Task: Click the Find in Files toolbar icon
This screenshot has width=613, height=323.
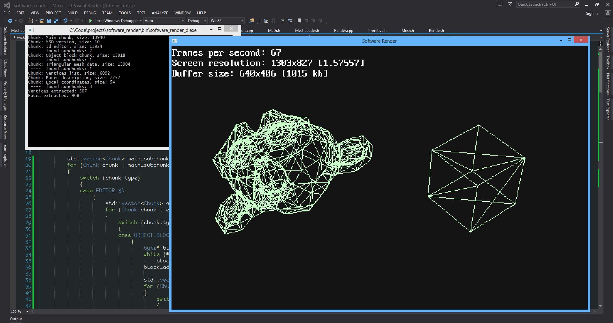Action: click(252, 21)
